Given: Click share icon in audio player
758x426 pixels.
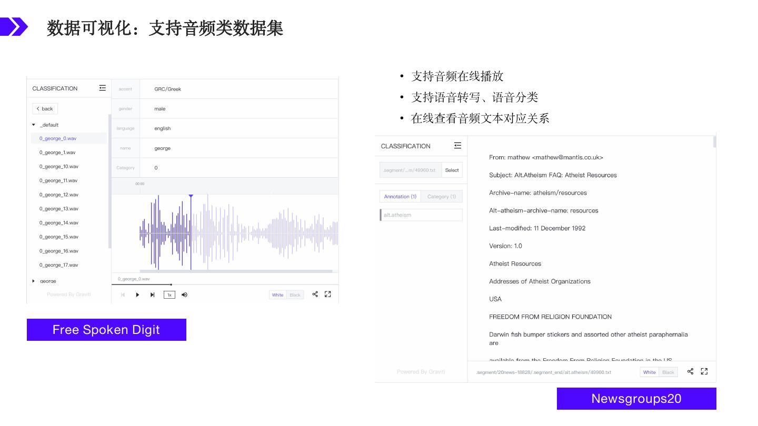Looking at the screenshot, I should click(315, 295).
